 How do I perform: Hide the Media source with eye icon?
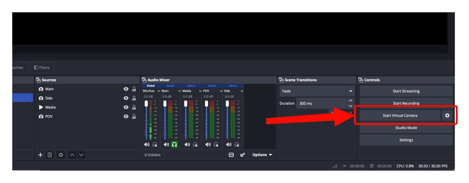126,107
